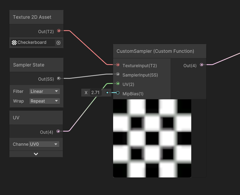This screenshot has width=240, height=195.
Task: Open the Checkerboard texture object picker
Action: 58,43
